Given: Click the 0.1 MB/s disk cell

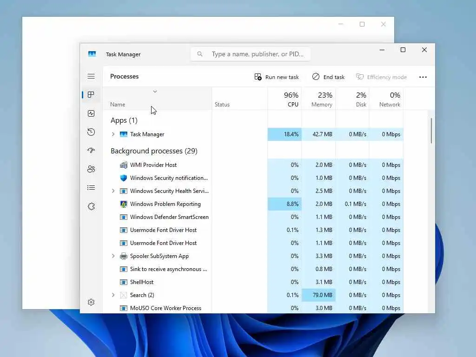Looking at the screenshot, I should 352,204.
